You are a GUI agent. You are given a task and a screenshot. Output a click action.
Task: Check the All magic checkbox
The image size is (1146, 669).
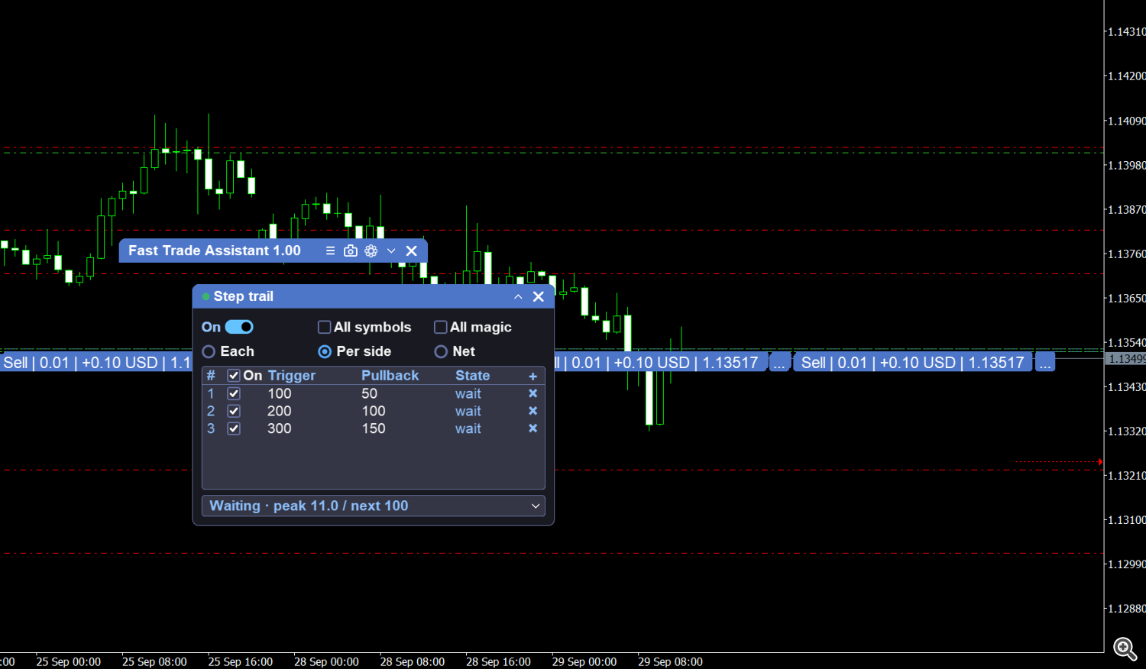coord(441,327)
